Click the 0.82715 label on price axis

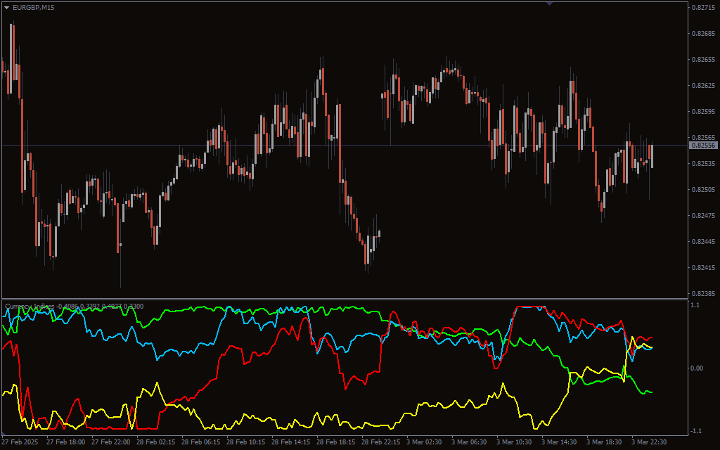pyautogui.click(x=703, y=8)
